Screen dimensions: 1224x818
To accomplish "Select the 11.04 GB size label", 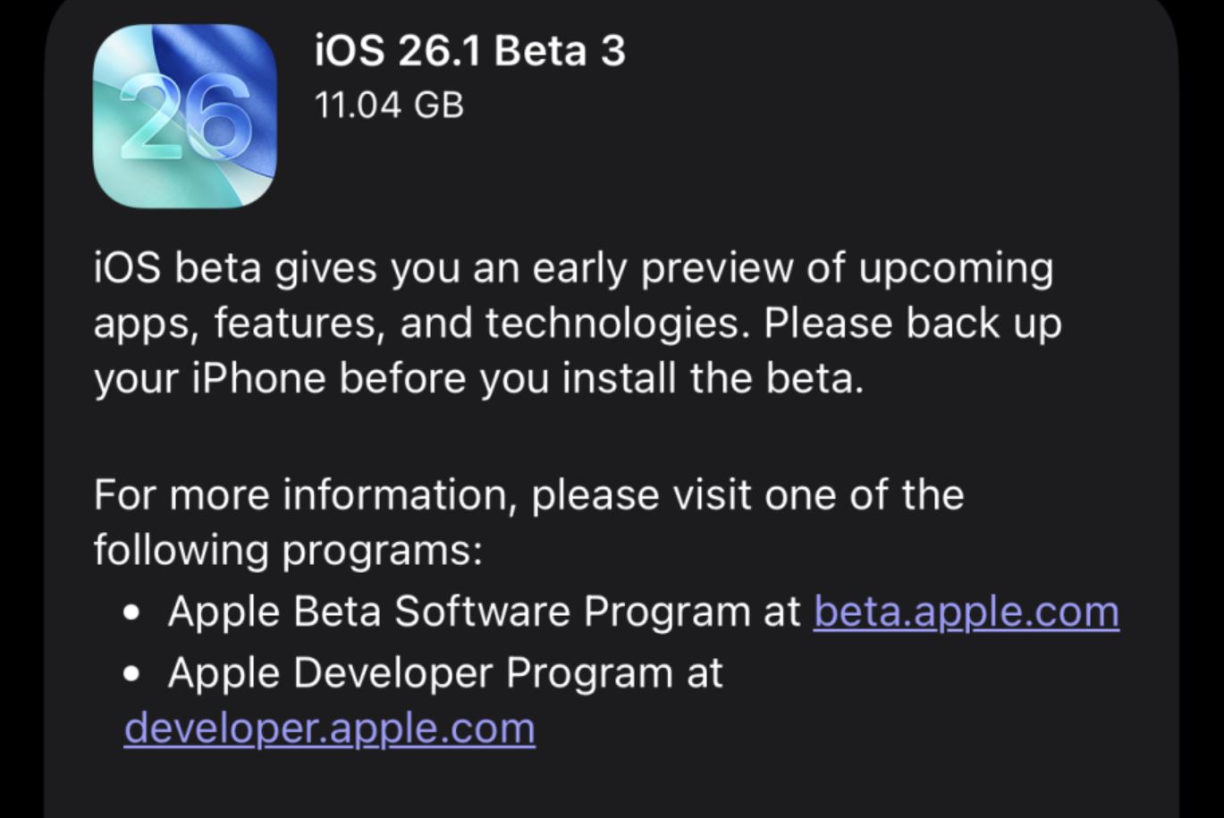I will coord(389,105).
